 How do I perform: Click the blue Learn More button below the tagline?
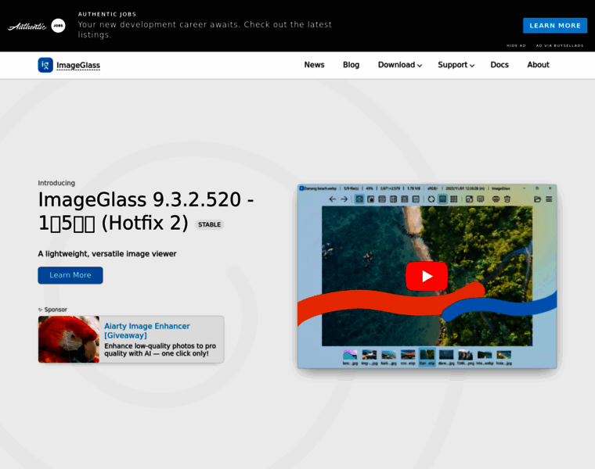70,275
